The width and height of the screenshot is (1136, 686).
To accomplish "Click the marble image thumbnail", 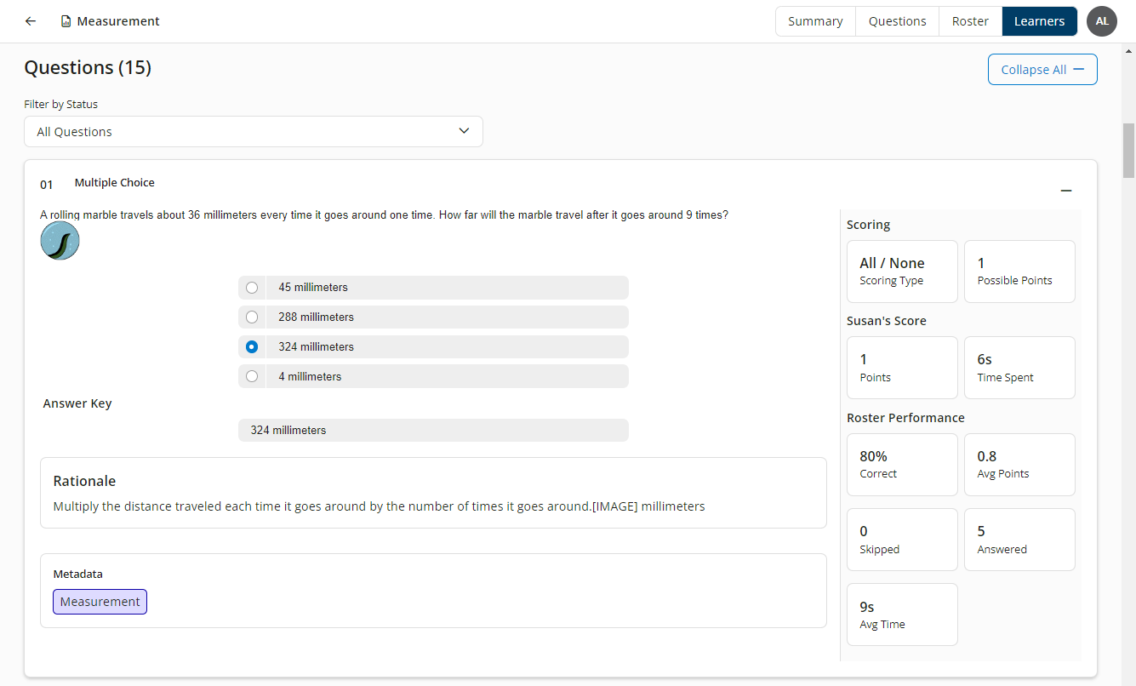I will pyautogui.click(x=60, y=241).
